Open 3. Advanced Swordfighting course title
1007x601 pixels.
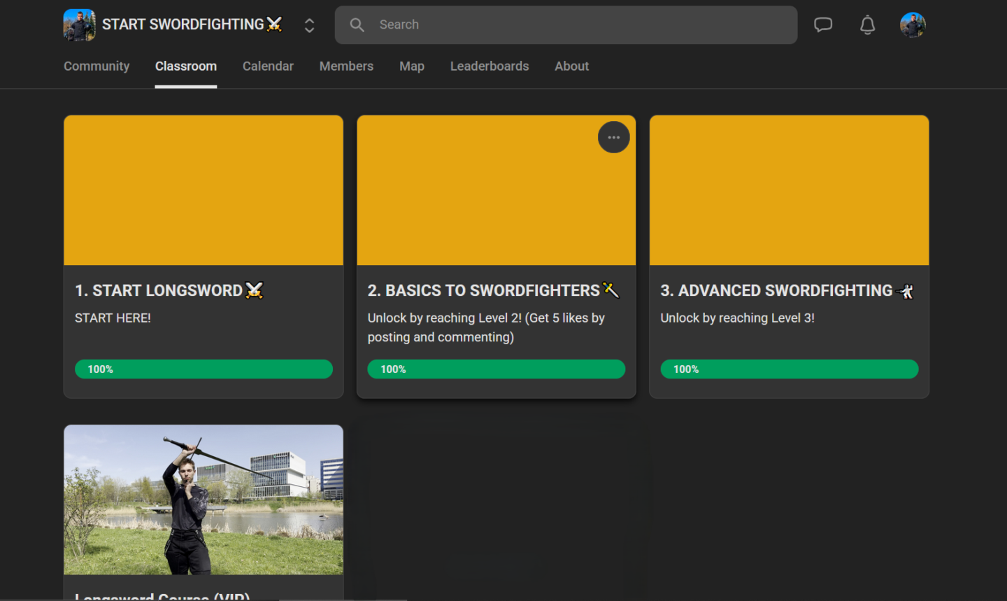(776, 290)
